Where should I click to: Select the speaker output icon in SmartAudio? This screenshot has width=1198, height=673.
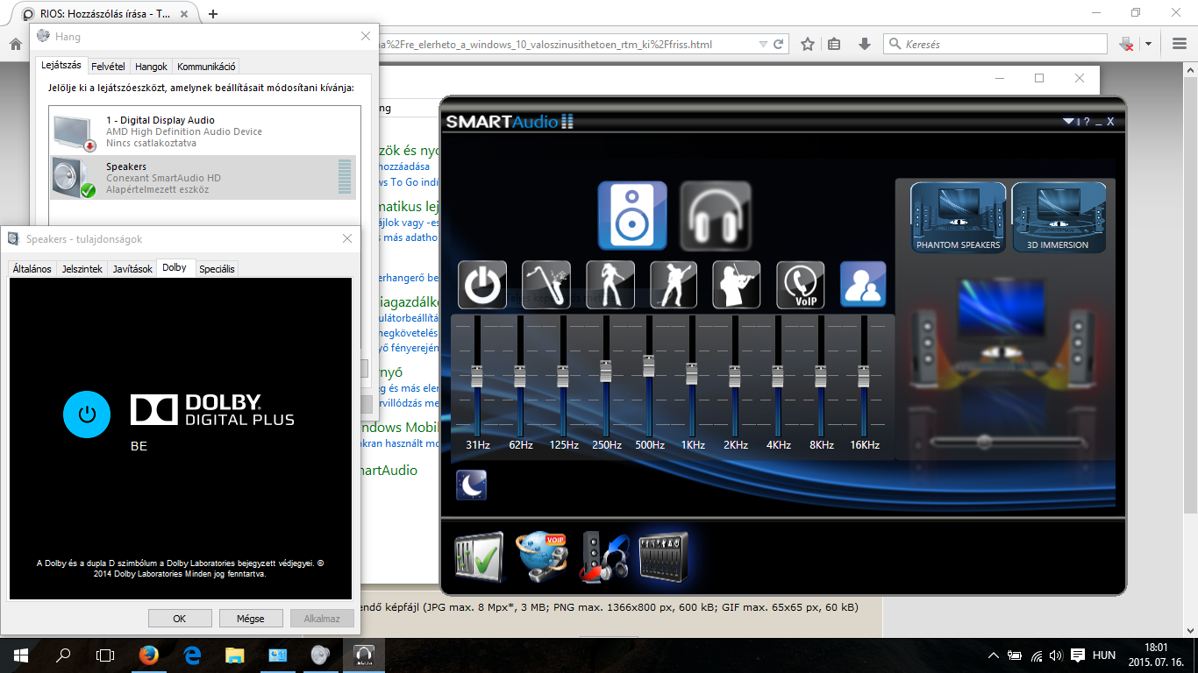click(632, 216)
